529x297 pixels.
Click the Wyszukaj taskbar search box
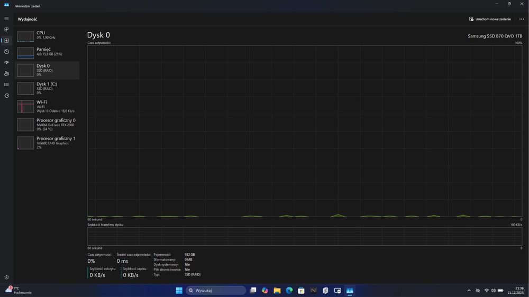point(216,290)
